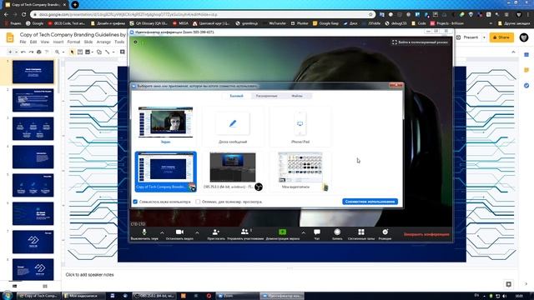Toggle the share computer sound checkbox

click(135, 202)
